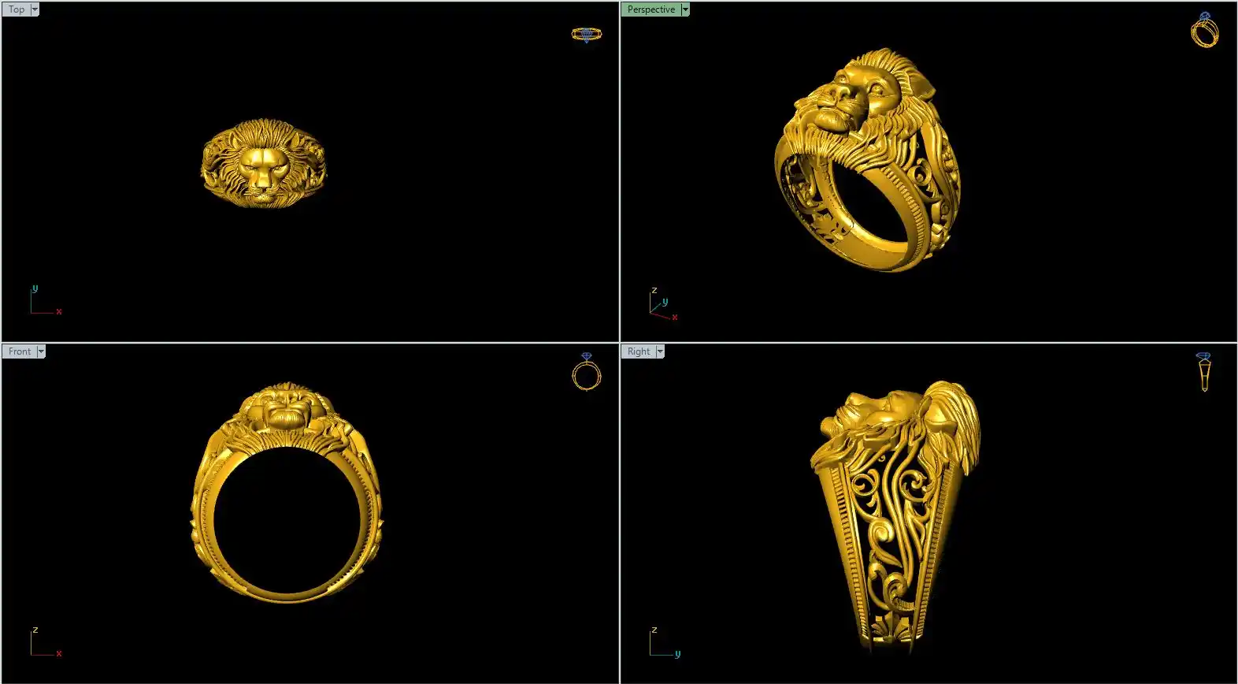Image resolution: width=1238 pixels, height=684 pixels.
Task: Select the filigree ring side in Right view
Action: 898,544
